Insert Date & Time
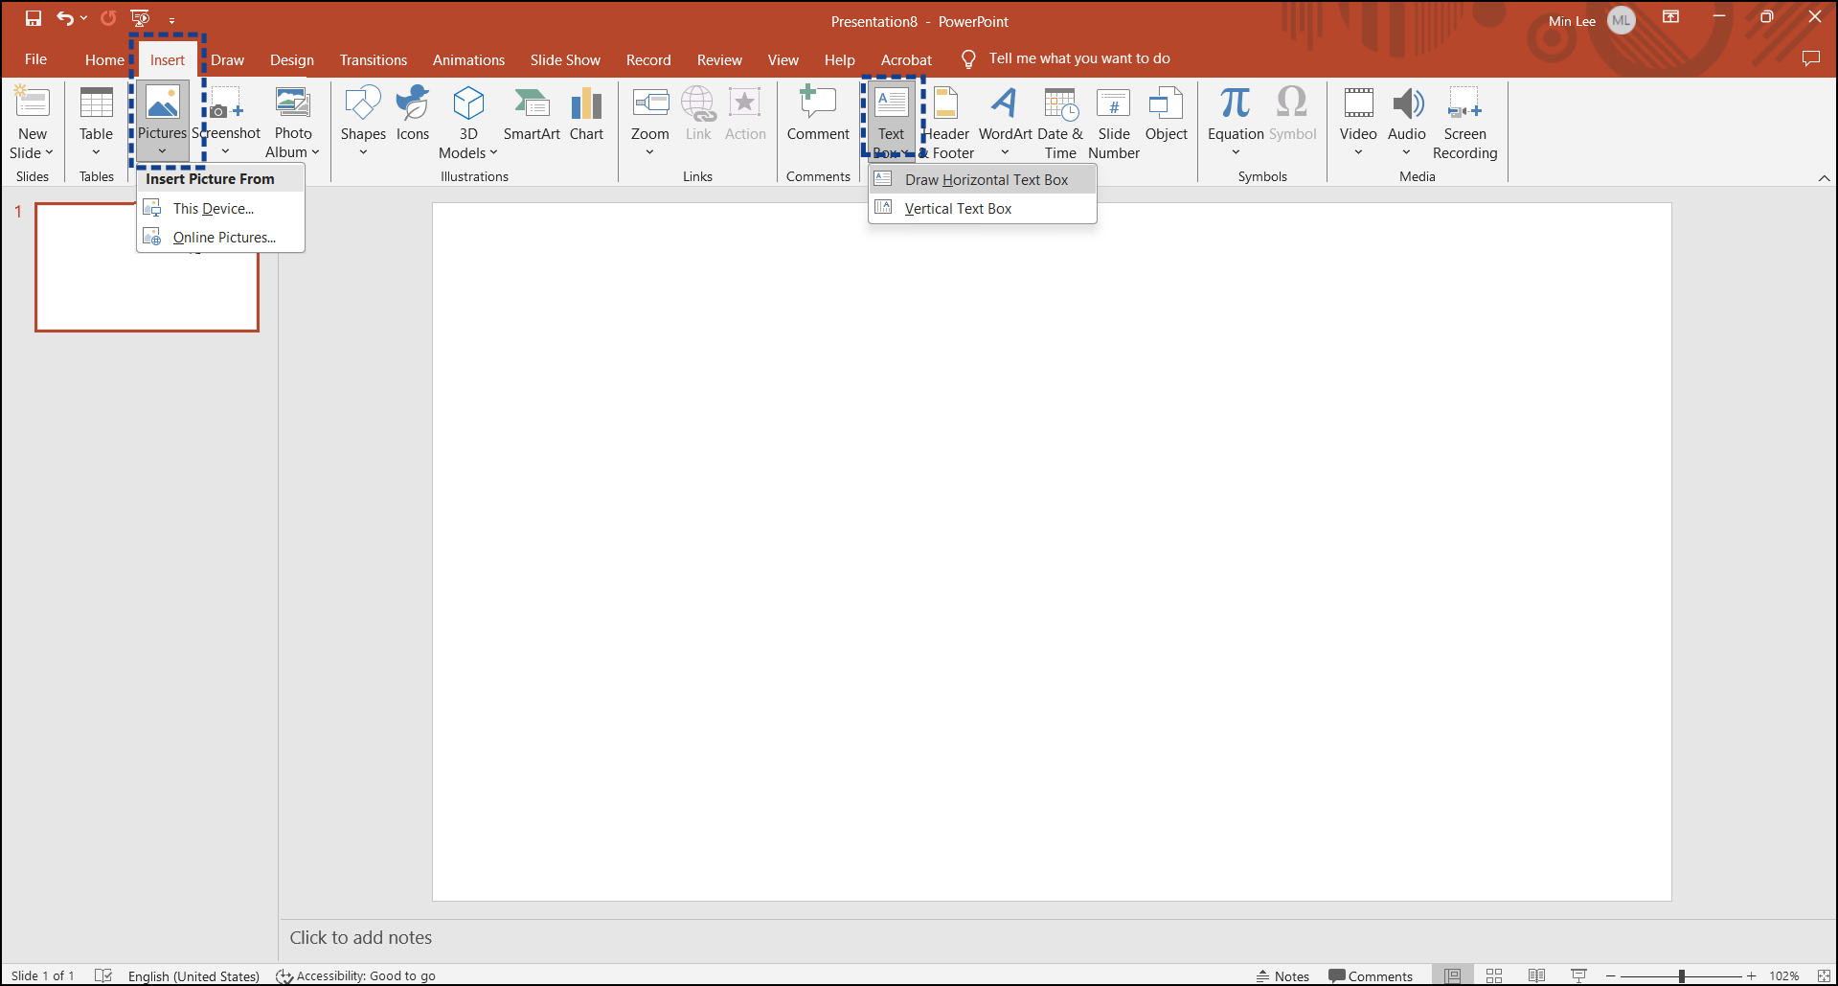Viewport: 1838px width, 986px height. (x=1060, y=123)
